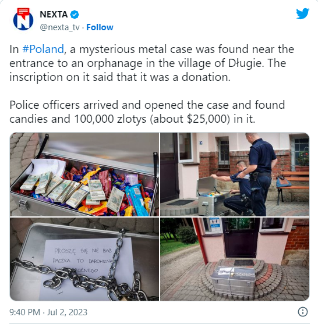The width and height of the screenshot is (318, 324).
Task: View the photo of police officers opening the case
Action: pyautogui.click(x=235, y=175)
